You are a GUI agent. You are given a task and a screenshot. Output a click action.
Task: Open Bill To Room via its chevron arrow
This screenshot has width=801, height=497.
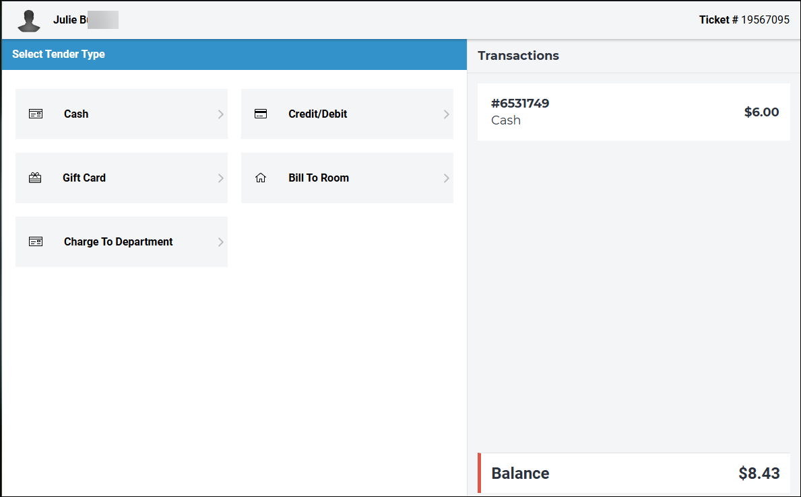coord(447,178)
